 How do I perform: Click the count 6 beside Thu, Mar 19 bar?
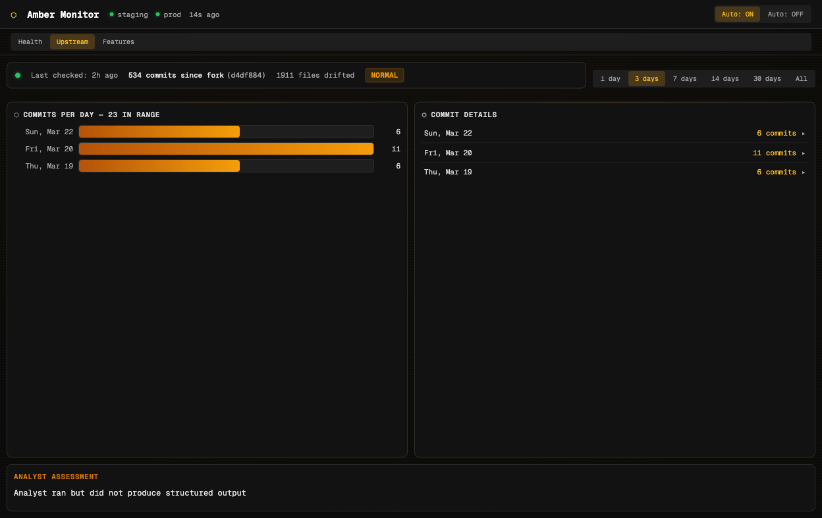tap(398, 166)
